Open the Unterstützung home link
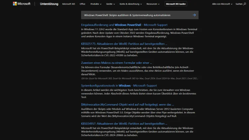Image resolution: width=249 pixels, height=140 pixels. [49, 4]
